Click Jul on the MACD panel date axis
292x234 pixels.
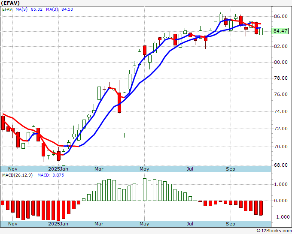190,224
